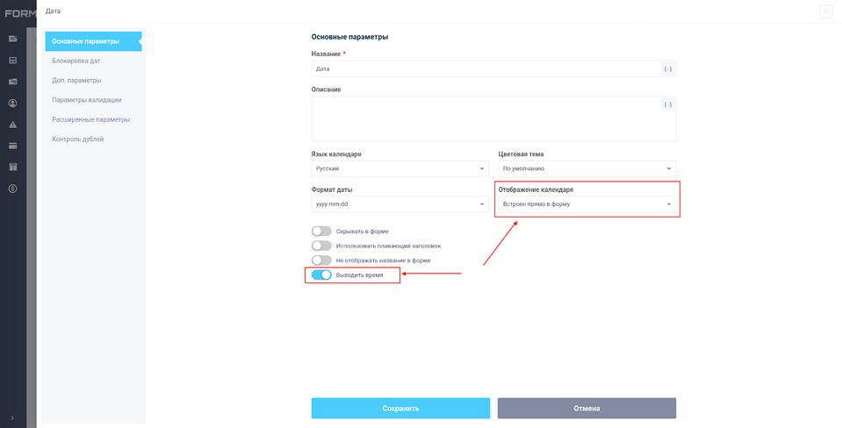Click variable insert icon in Описание field
Image resolution: width=842 pixels, height=428 pixels.
pos(668,104)
